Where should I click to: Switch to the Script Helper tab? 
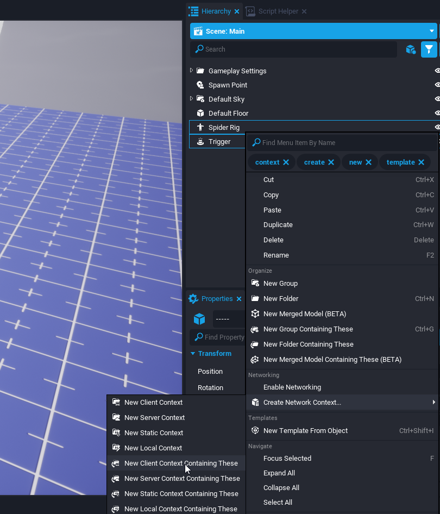click(x=278, y=11)
